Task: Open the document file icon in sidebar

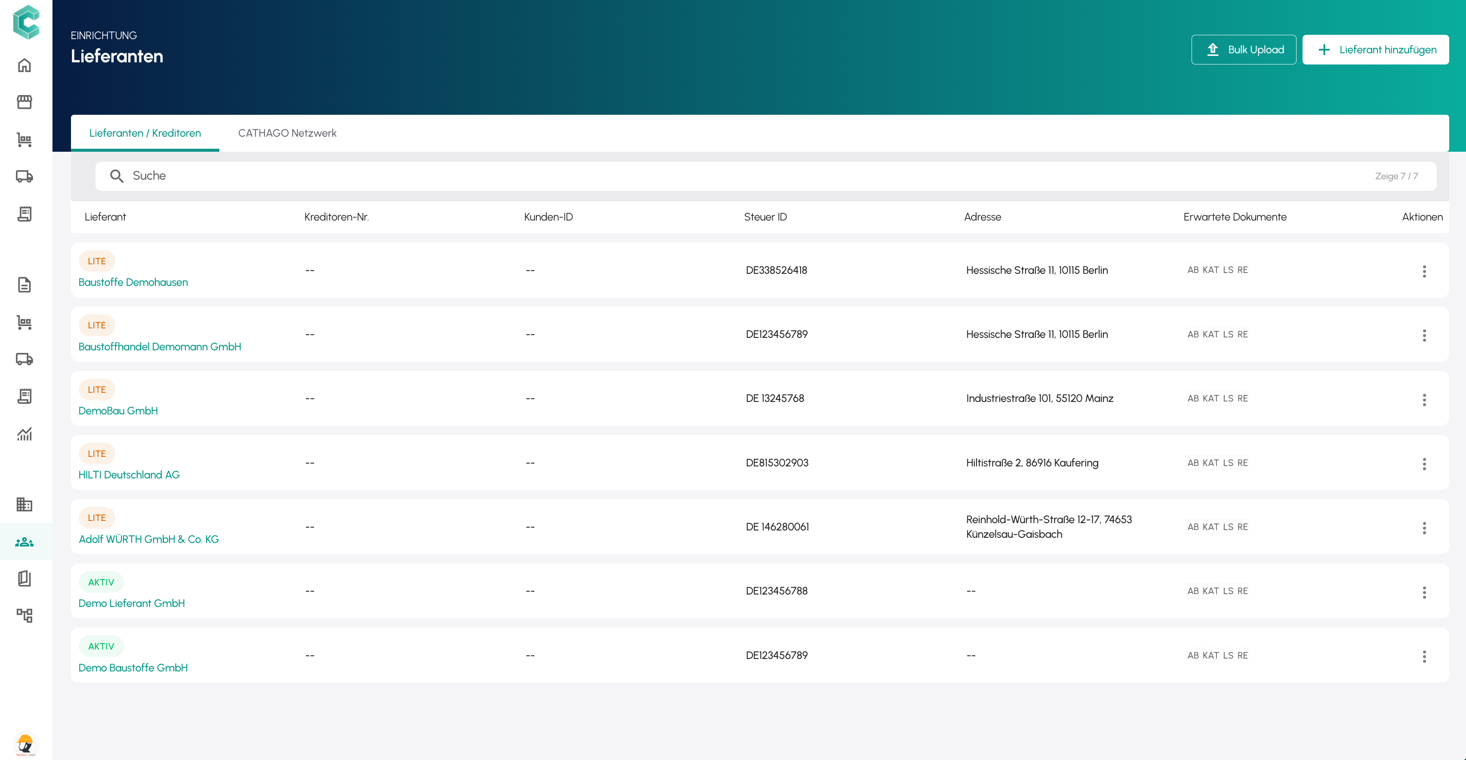Action: [x=25, y=285]
